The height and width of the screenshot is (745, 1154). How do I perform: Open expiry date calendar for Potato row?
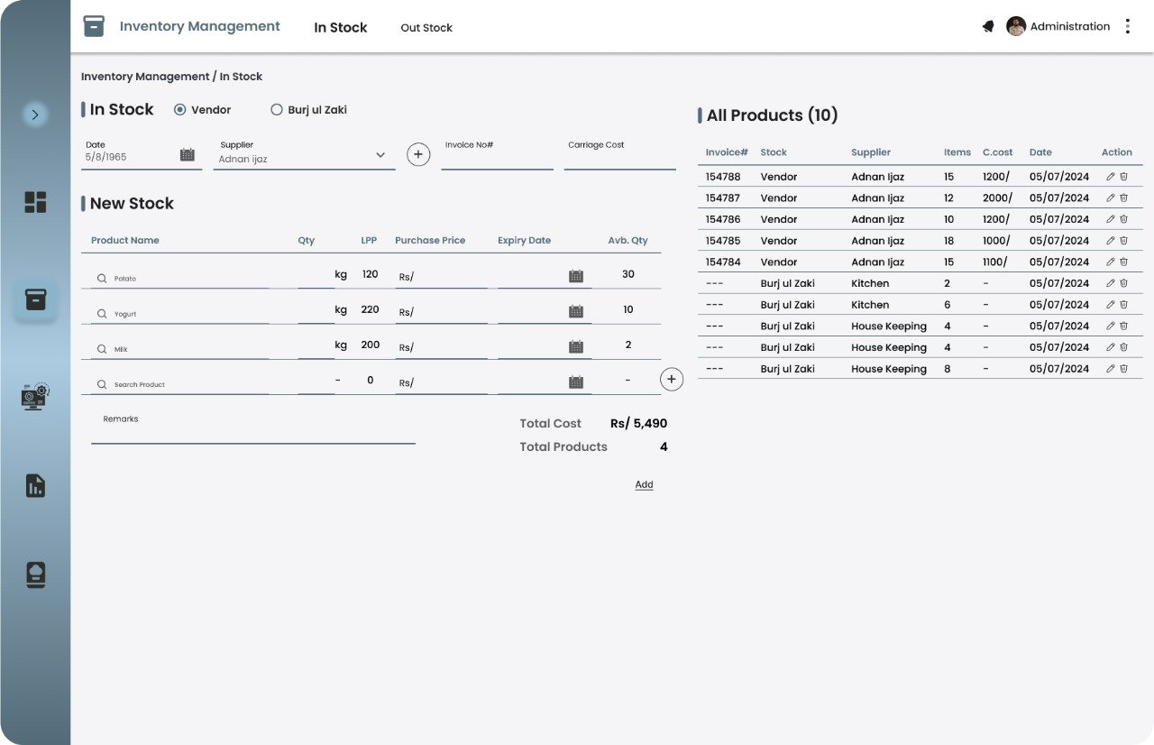tap(576, 276)
